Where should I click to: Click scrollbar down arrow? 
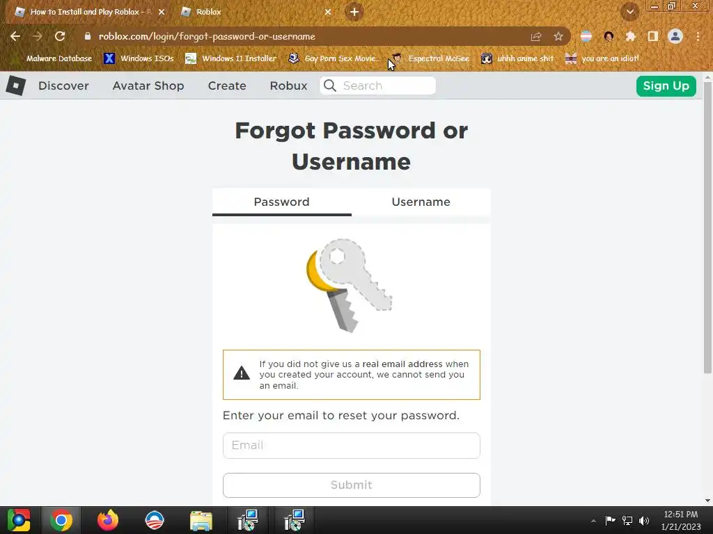[x=707, y=501]
